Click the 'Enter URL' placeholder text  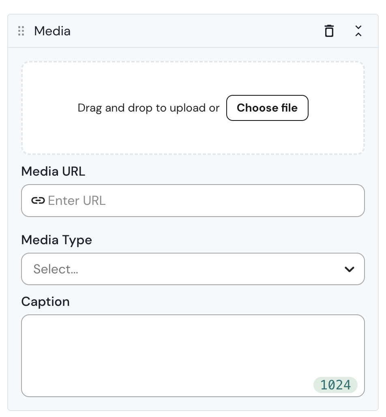click(77, 201)
